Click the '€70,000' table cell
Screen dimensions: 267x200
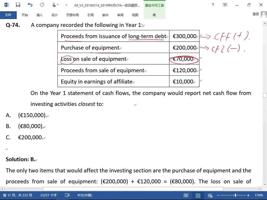(x=185, y=59)
